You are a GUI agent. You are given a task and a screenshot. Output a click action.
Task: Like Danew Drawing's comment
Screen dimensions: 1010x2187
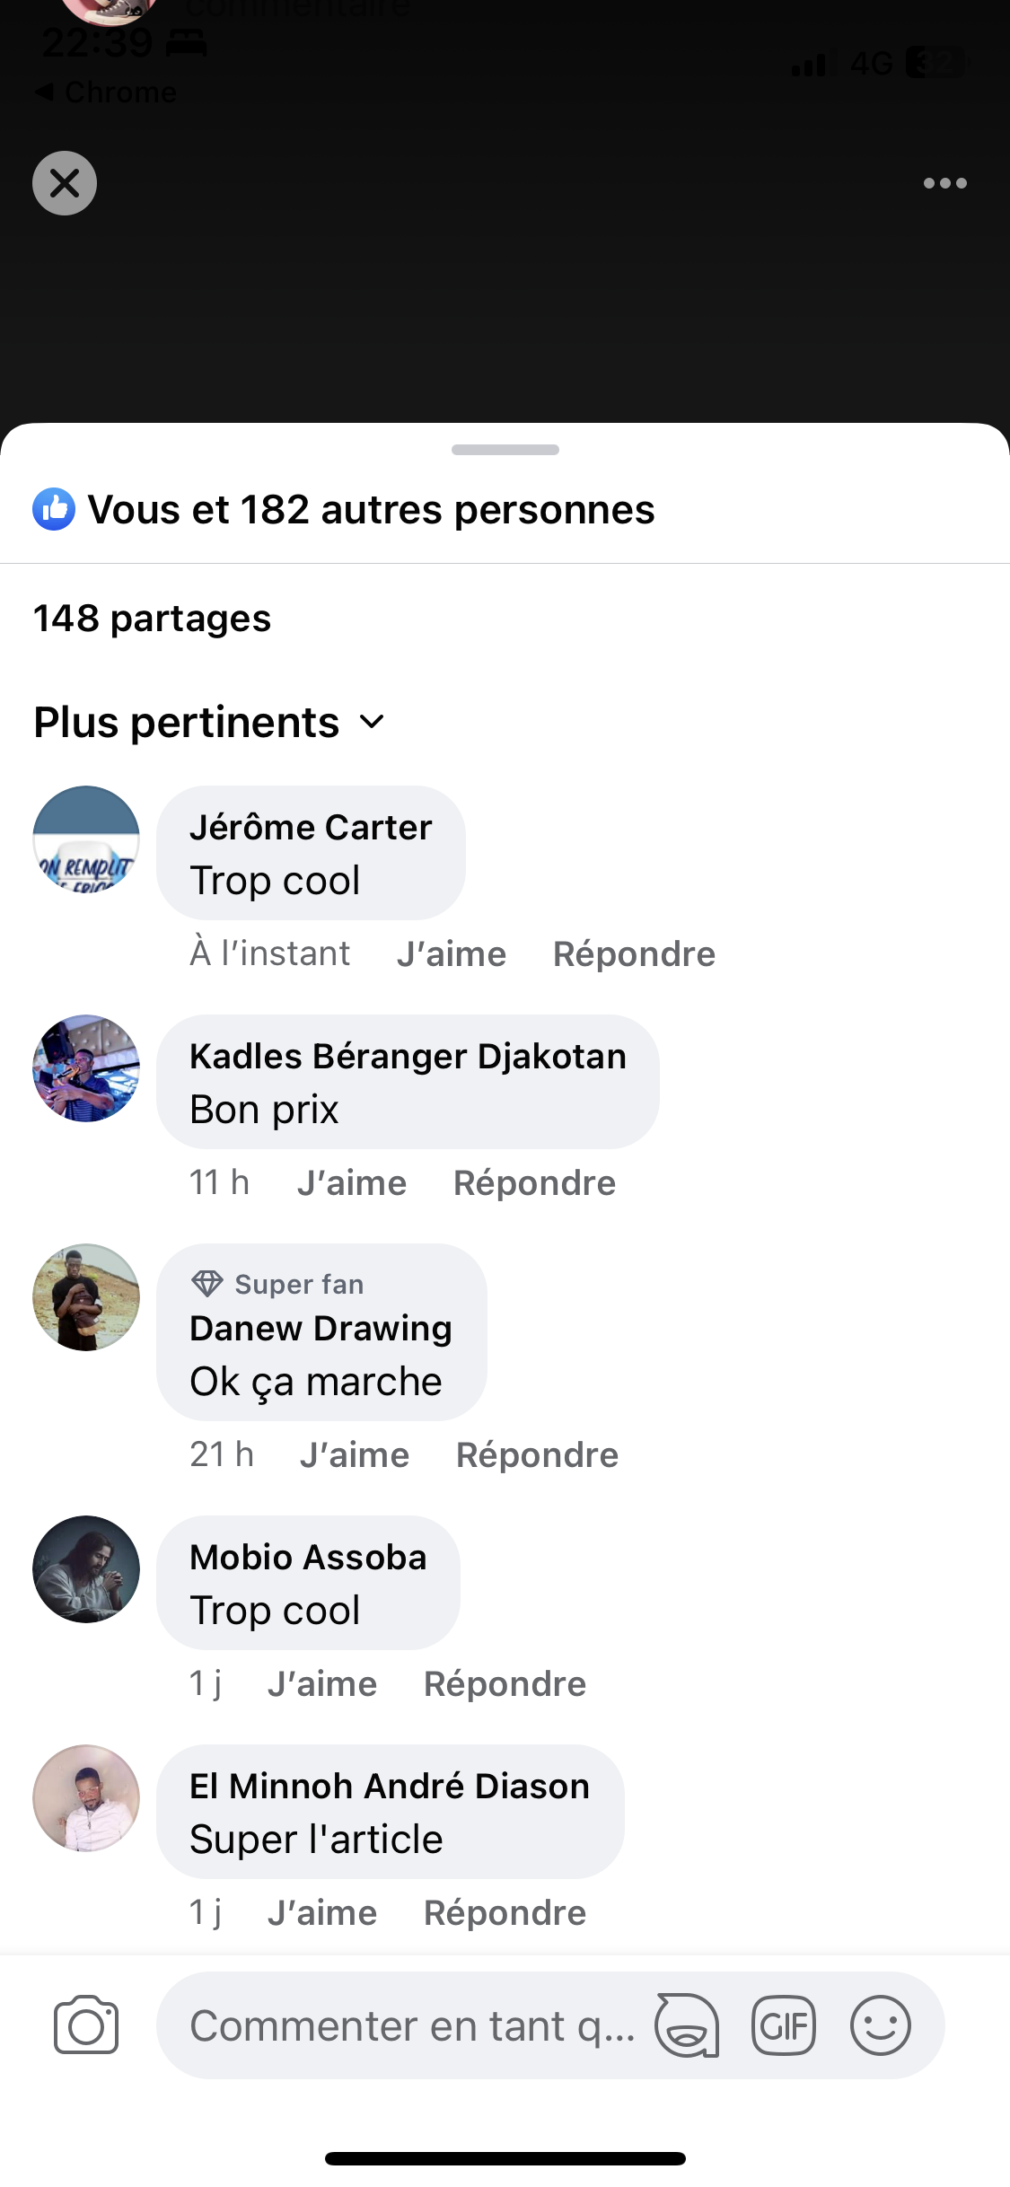(x=354, y=1454)
